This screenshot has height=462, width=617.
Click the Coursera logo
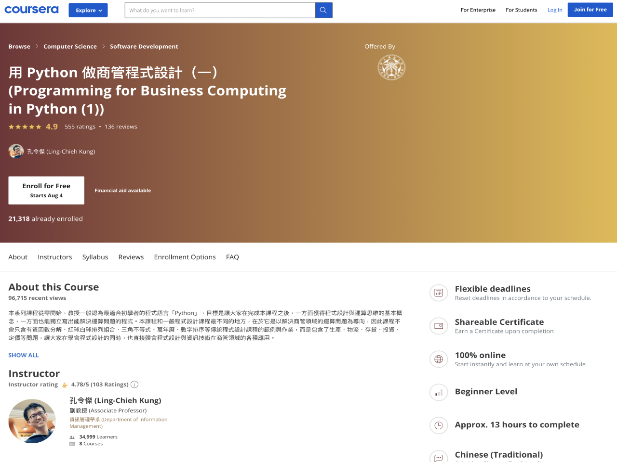pyautogui.click(x=31, y=10)
